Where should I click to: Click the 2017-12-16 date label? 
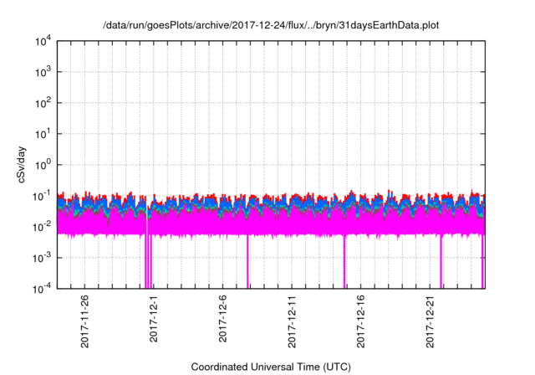[x=360, y=321]
